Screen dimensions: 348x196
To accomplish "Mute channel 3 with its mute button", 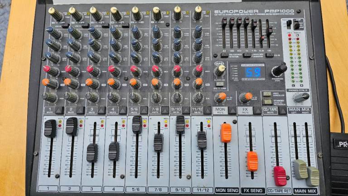I will pos(101,110).
